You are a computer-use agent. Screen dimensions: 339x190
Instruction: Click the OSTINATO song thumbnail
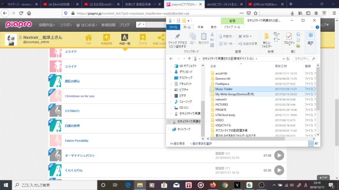[x=55, y=111]
